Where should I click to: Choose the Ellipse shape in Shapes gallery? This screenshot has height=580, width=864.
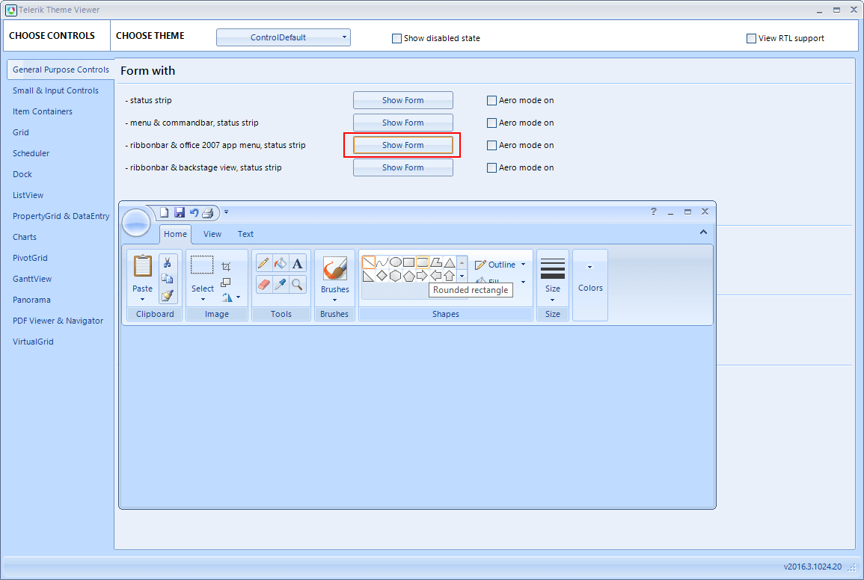pyautogui.click(x=396, y=262)
